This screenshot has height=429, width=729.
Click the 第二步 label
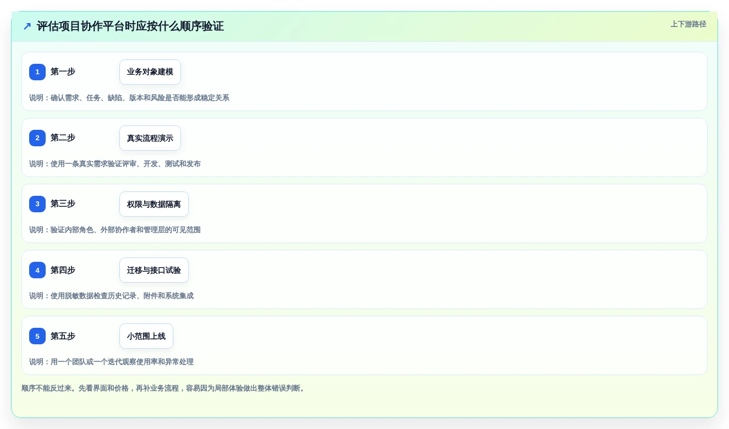[x=63, y=137]
